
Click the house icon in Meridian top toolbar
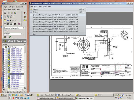12,13
